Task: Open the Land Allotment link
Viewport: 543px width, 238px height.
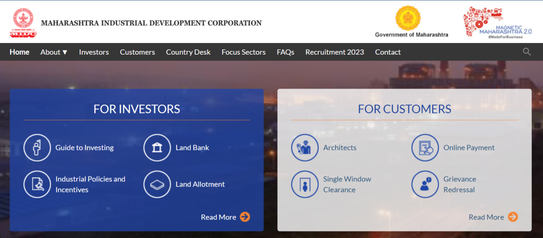Action: pyautogui.click(x=200, y=184)
